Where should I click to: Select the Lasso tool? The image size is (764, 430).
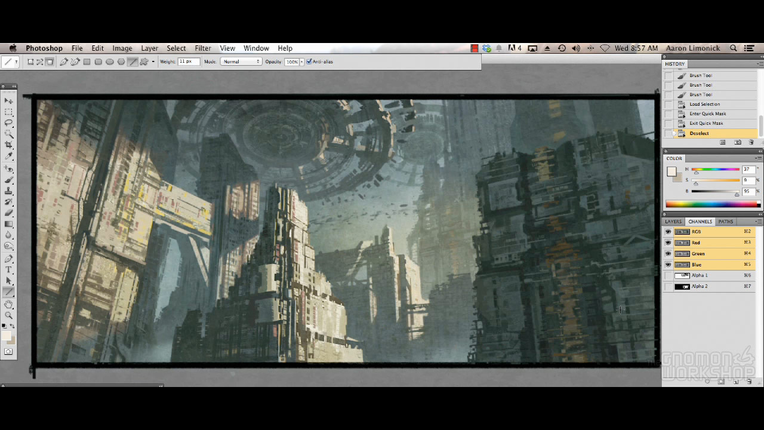8,123
